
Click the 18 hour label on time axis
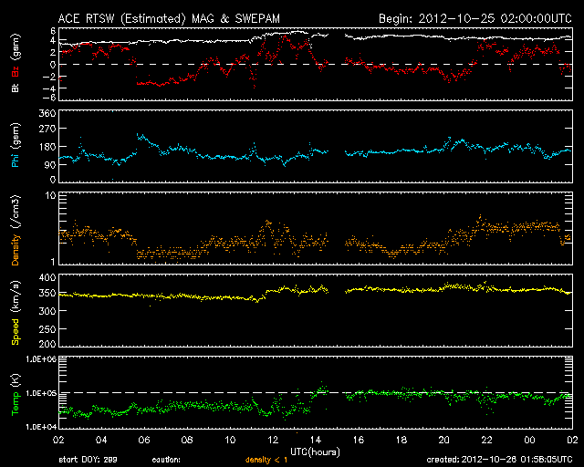(x=401, y=440)
